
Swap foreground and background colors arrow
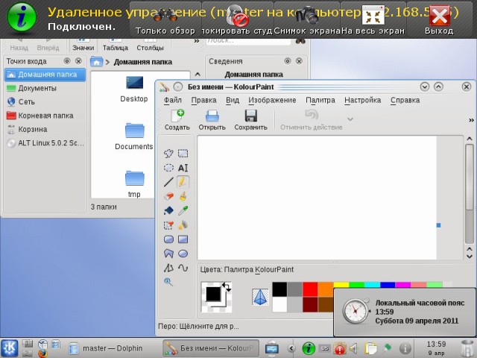click(227, 286)
